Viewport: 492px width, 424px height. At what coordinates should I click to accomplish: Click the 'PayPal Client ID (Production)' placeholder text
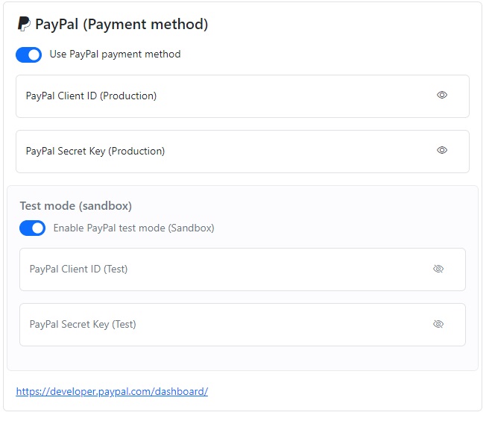[x=91, y=96]
